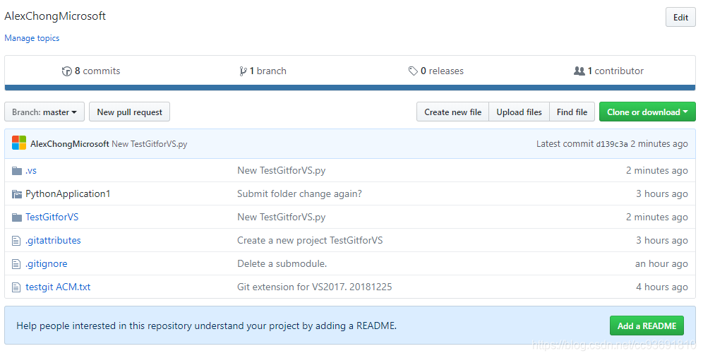This screenshot has height=358, width=703.
Task: Click the tag icon beside 0 releases
Action: click(x=413, y=71)
